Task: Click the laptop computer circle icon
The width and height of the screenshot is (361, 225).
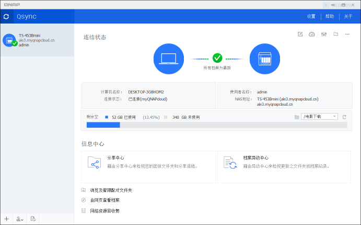Action: click(169, 59)
